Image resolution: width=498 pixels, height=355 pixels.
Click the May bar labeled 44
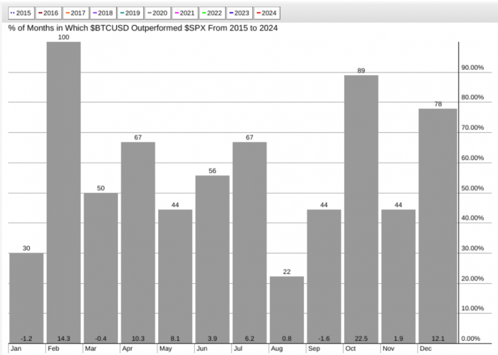click(x=175, y=277)
